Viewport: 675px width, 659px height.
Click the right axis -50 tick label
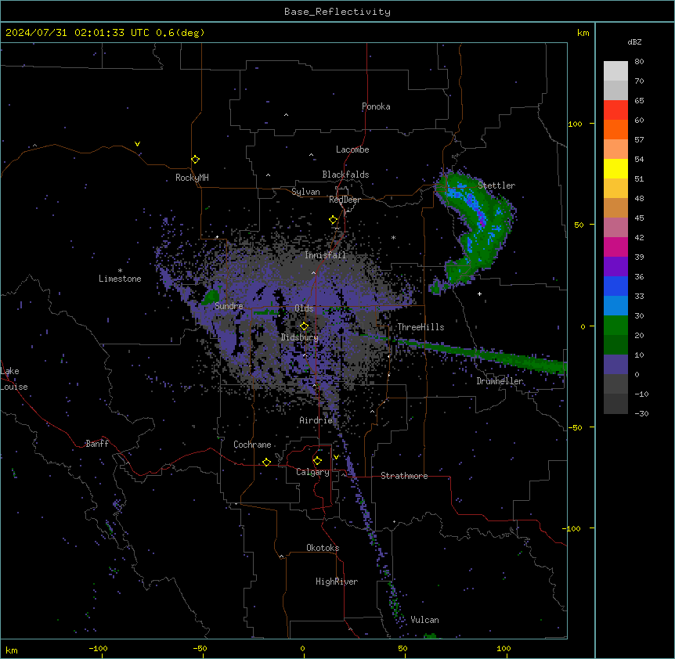point(575,427)
